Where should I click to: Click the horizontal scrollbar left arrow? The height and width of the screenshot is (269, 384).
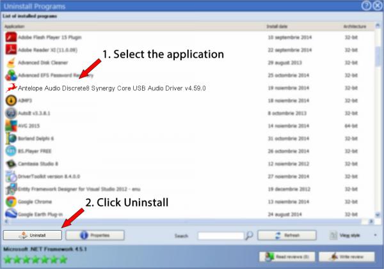(x=6, y=222)
